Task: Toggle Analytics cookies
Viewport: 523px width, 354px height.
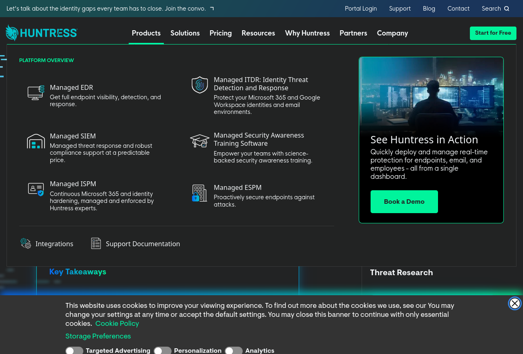Action: [234, 351]
